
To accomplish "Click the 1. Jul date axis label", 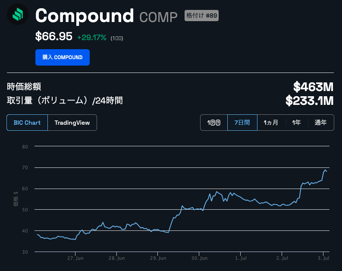I will coord(241,258).
